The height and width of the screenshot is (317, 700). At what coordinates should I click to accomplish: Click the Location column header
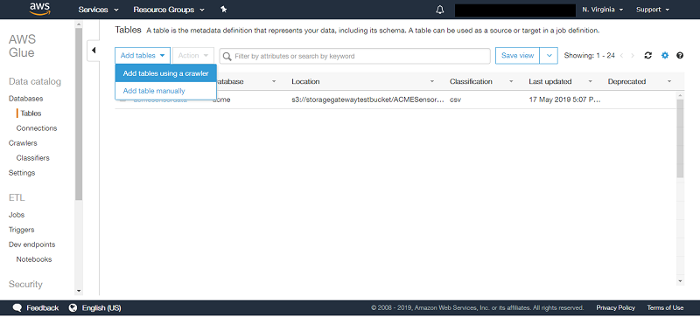pyautogui.click(x=305, y=81)
